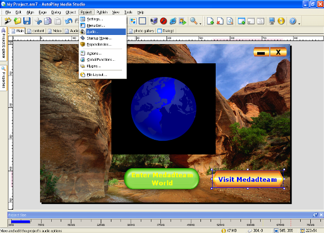Viewport: 324px width, 233px height.
Task: Click the Remove Page toolbar icon
Action: (x=220, y=21)
